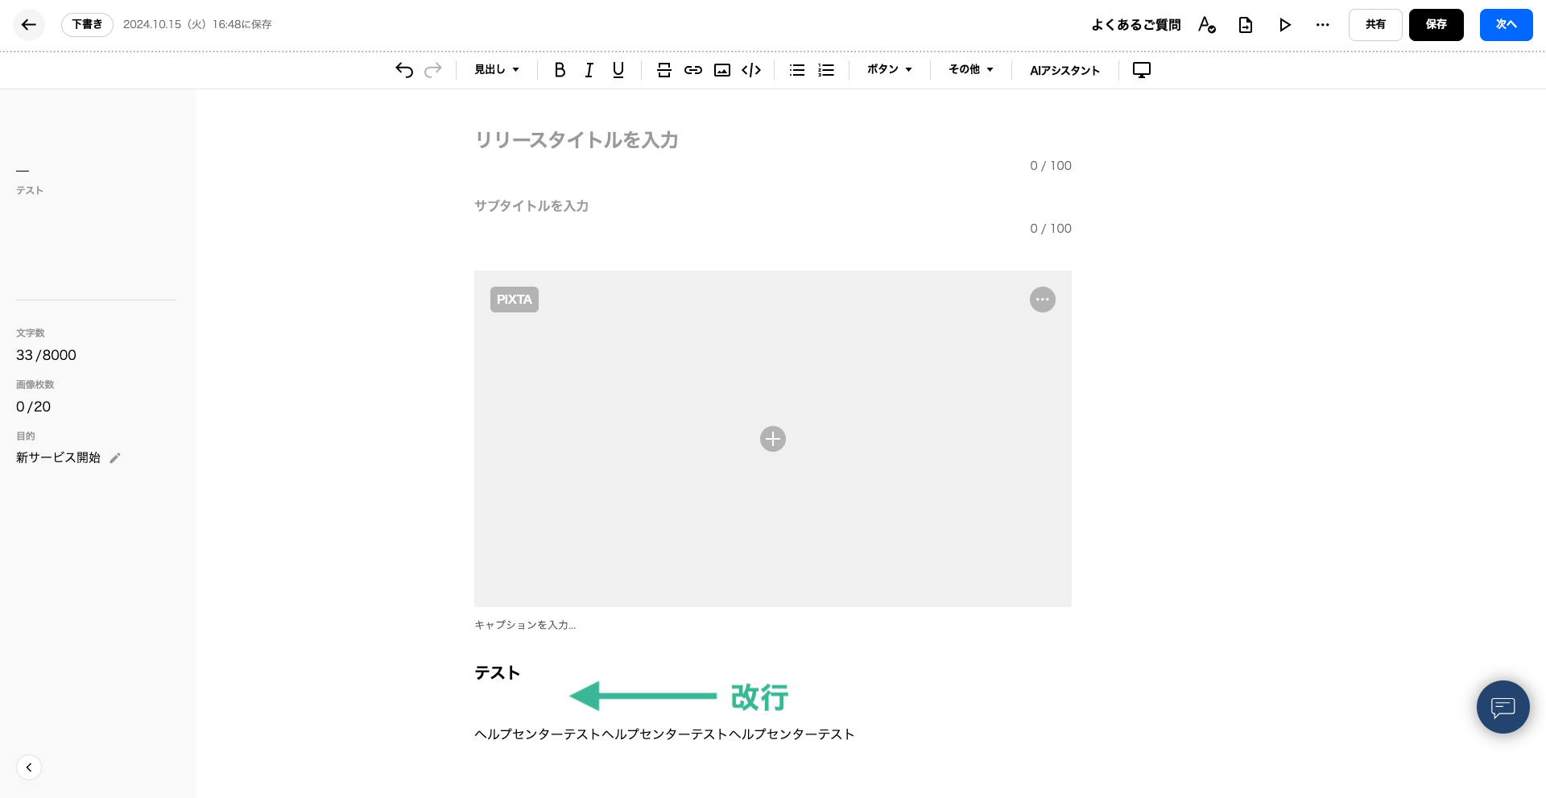The width and height of the screenshot is (1546, 798).
Task: Open the three-dot more options menu in header
Action: pyautogui.click(x=1323, y=25)
